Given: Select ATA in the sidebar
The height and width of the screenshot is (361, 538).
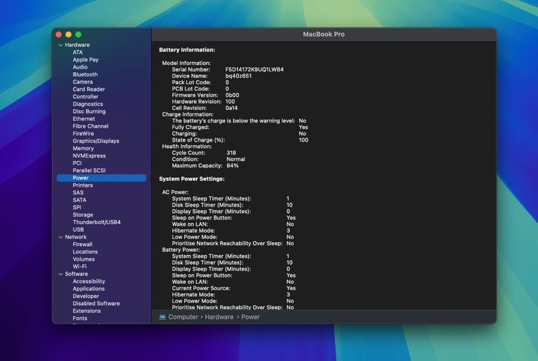Looking at the screenshot, I should click(78, 52).
